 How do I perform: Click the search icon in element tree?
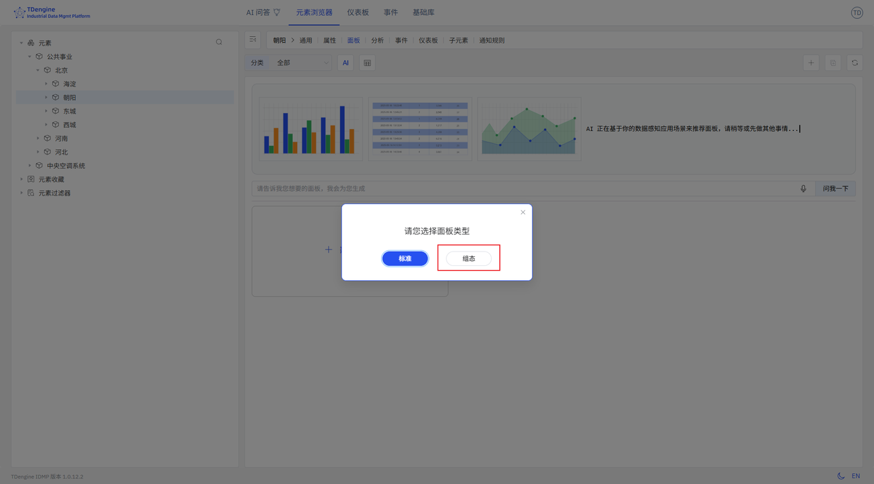[x=219, y=42]
